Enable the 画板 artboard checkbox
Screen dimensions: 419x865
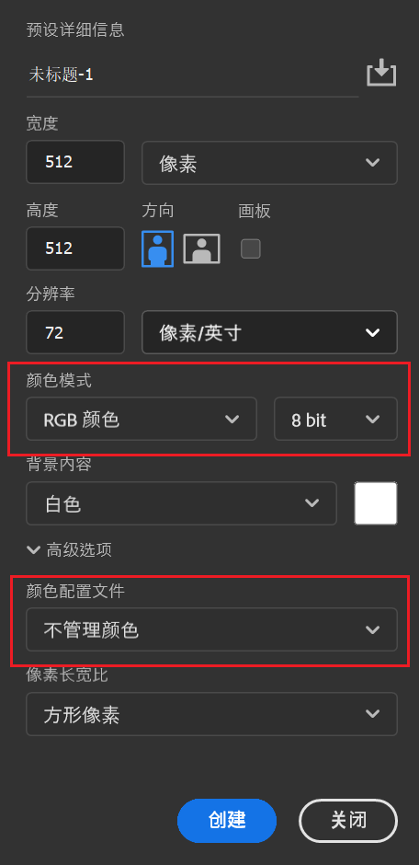tap(251, 248)
